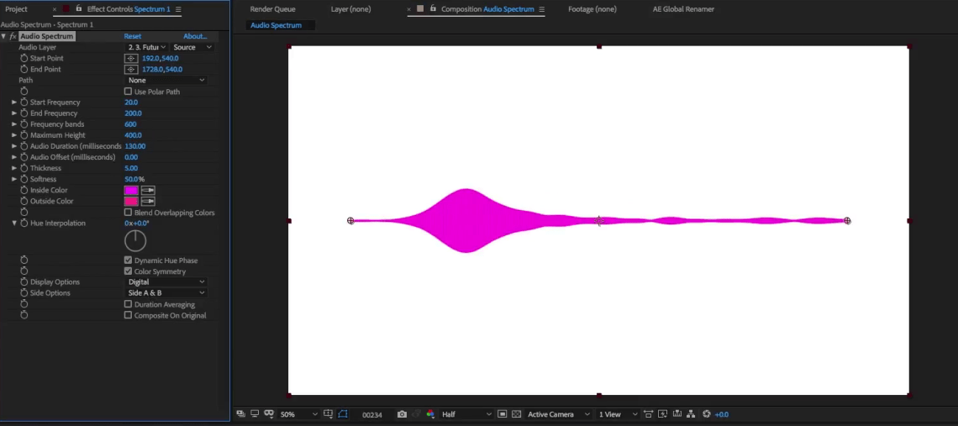Click the Inside Color eyedropper
Screen dimensions: 958x426
tap(148, 190)
